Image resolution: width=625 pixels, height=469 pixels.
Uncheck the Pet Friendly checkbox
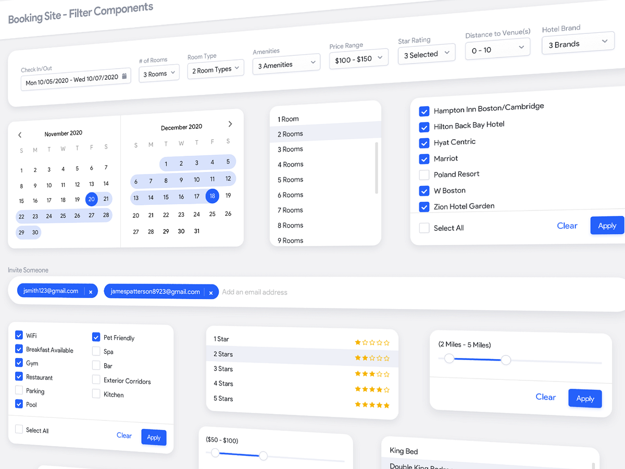96,337
